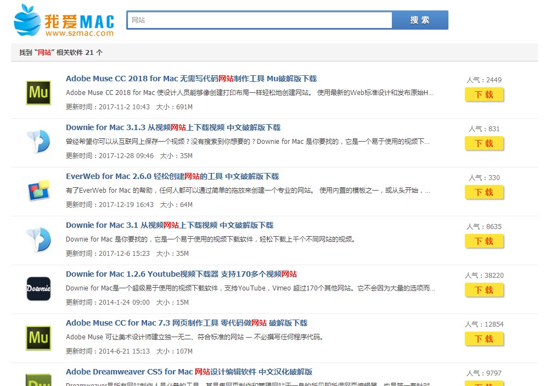Click the 找到 "网站" 相关软件 21 个 result count
Screen dimensions: 556x386
click(60, 53)
